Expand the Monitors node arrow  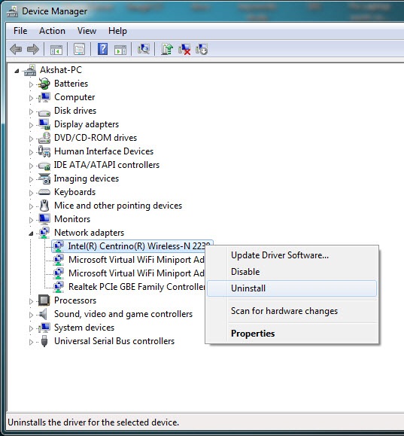31,220
